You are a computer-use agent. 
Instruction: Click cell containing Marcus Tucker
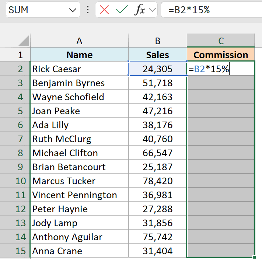[79, 181]
